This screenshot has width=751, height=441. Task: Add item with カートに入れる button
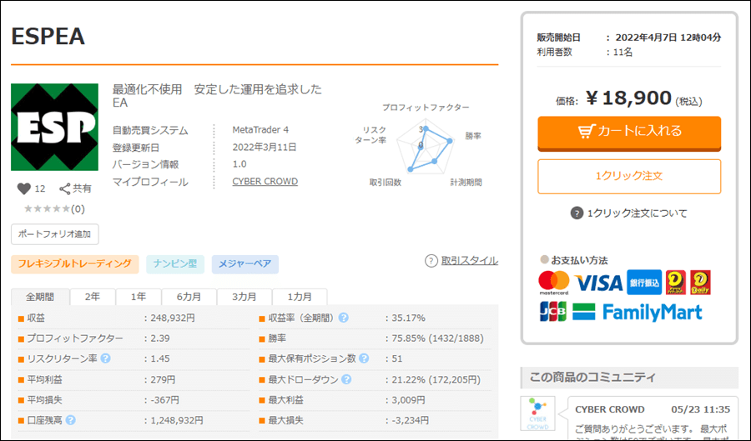[x=629, y=132]
